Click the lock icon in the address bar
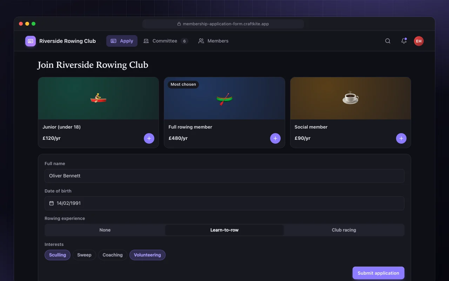The width and height of the screenshot is (449, 281). pyautogui.click(x=179, y=24)
